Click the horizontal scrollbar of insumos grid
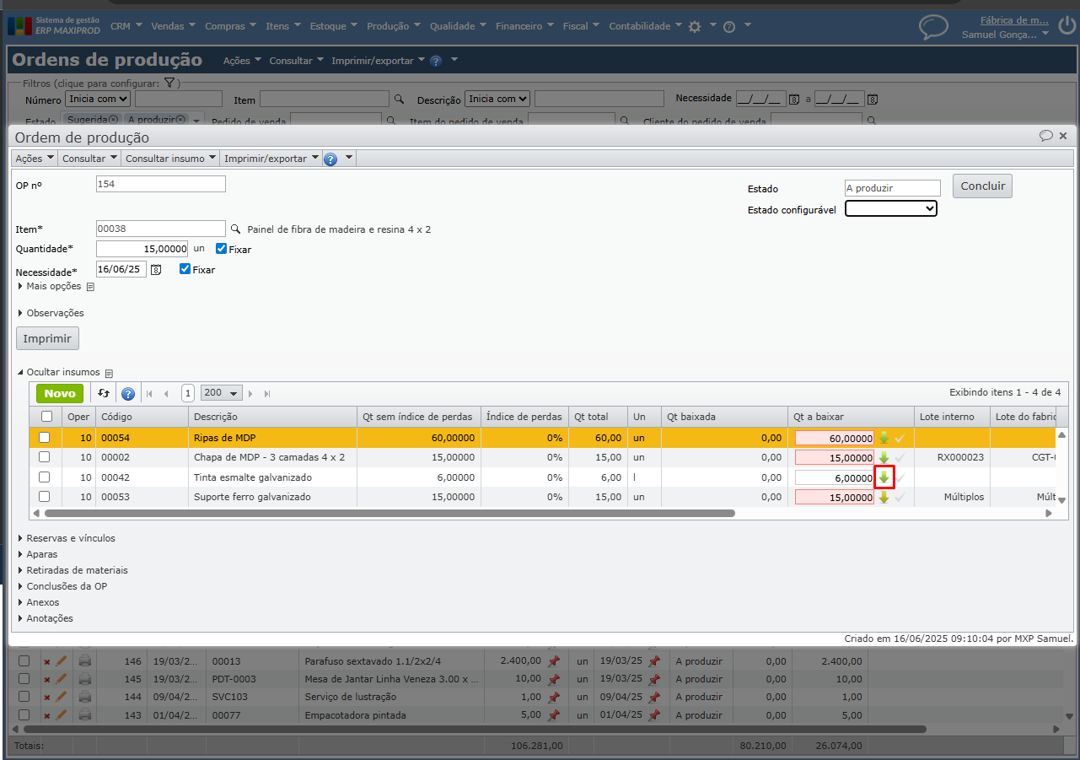1080x760 pixels. point(388,513)
